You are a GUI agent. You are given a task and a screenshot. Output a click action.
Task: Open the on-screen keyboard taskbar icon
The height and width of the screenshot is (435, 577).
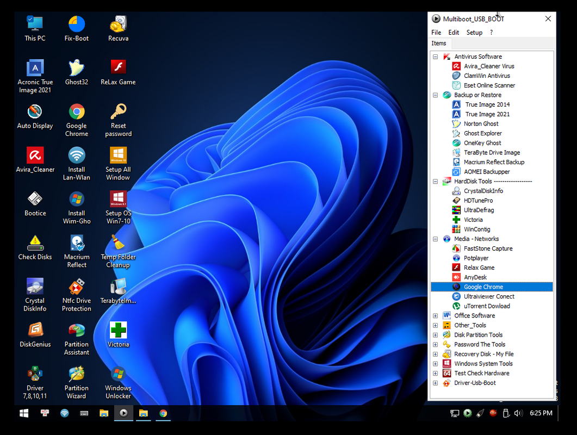click(84, 413)
